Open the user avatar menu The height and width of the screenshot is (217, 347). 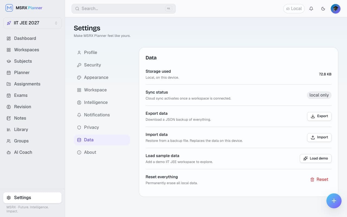point(336,9)
